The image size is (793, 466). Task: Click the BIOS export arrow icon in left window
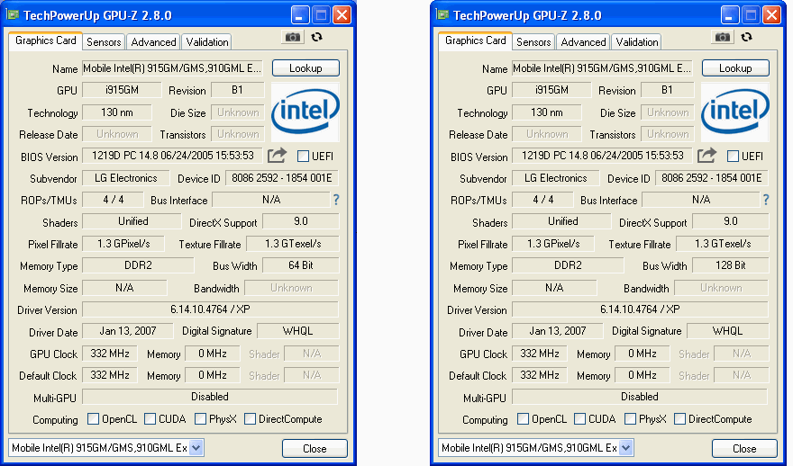pos(278,156)
